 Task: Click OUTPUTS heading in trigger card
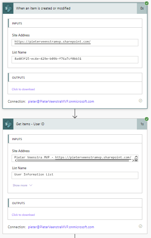pos(18,78)
